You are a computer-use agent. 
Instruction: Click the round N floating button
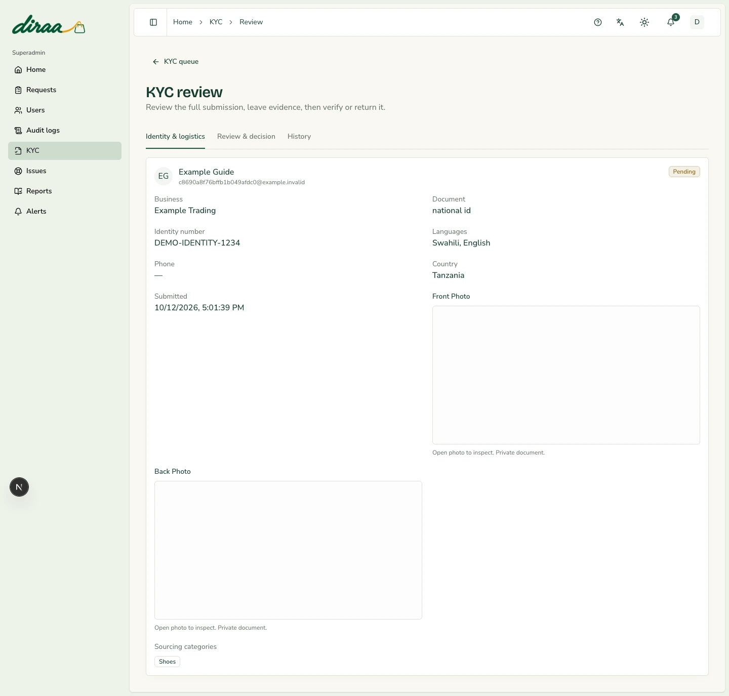coord(19,487)
